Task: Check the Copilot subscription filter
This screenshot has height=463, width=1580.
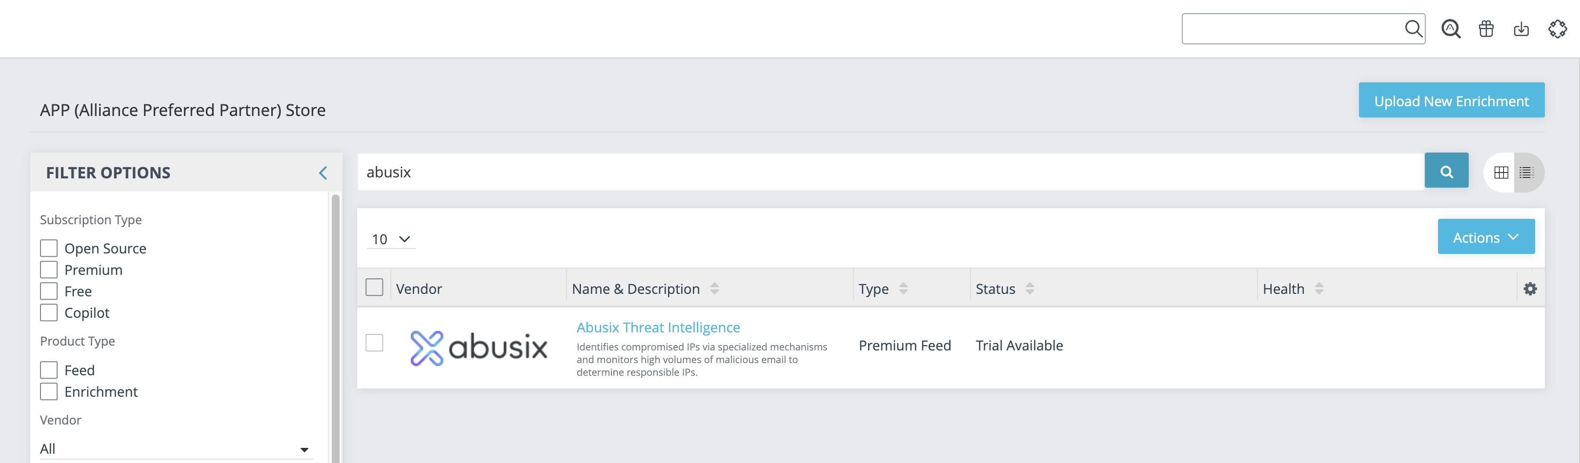Action: [x=48, y=312]
